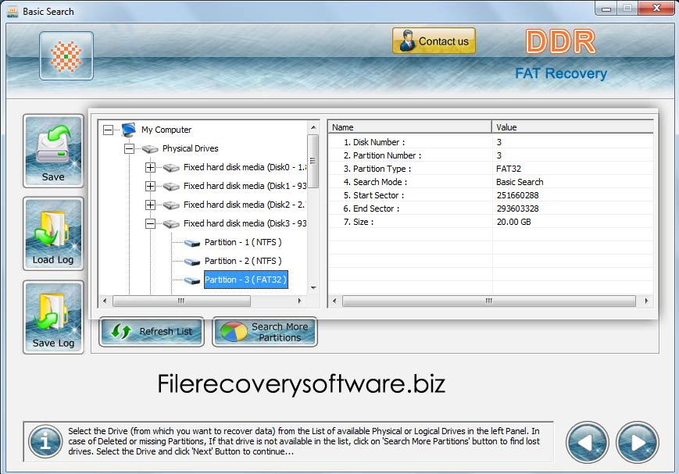The height and width of the screenshot is (474, 679).
Task: Click the My Computer monitor icon
Action: coord(129,130)
